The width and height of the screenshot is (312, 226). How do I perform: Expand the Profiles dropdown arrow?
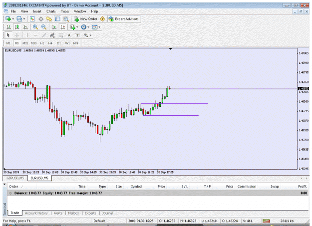24,19
